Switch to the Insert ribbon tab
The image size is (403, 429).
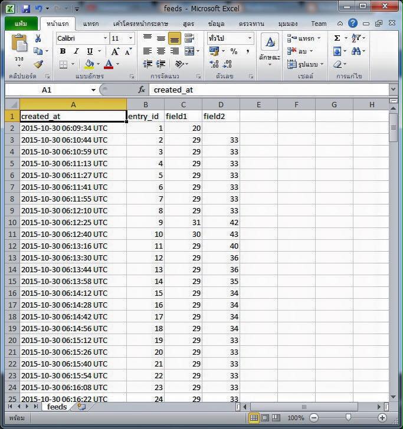point(91,24)
